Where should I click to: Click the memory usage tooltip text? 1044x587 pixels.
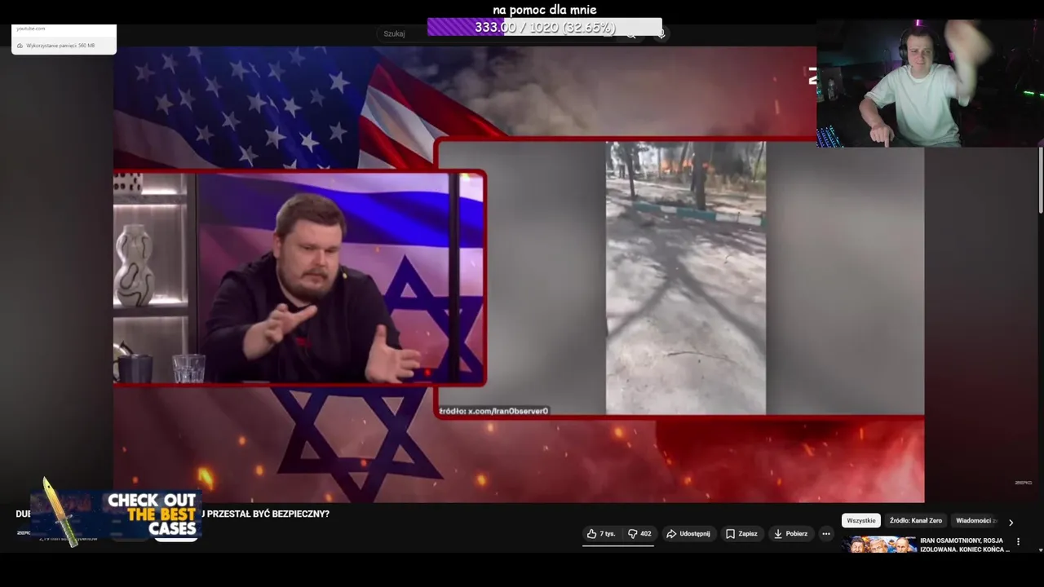point(60,46)
